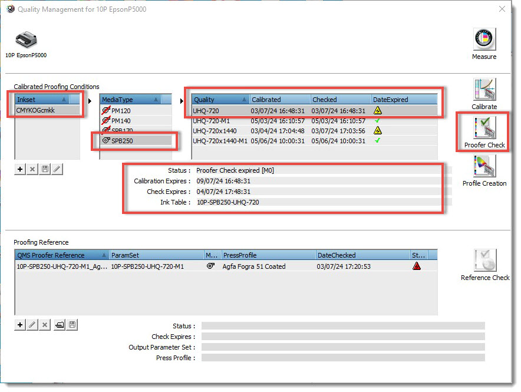Edit the selected proofing condition with pencil icon
This screenshot has width=521, height=392.
[x=57, y=169]
